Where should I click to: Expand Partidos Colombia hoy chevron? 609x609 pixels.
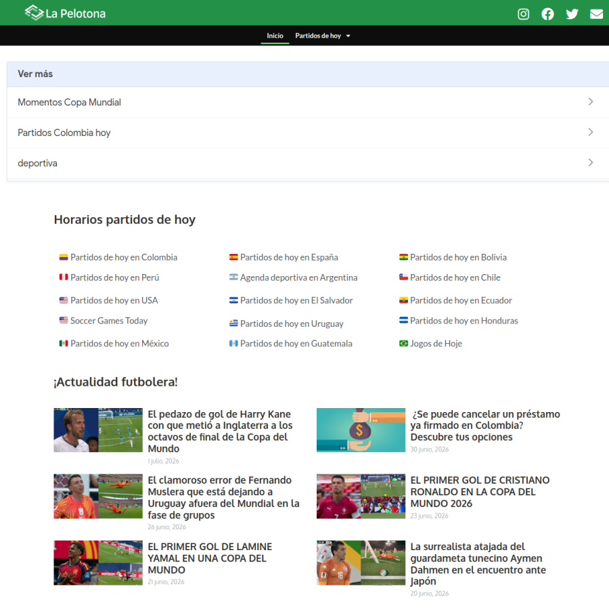coord(590,132)
